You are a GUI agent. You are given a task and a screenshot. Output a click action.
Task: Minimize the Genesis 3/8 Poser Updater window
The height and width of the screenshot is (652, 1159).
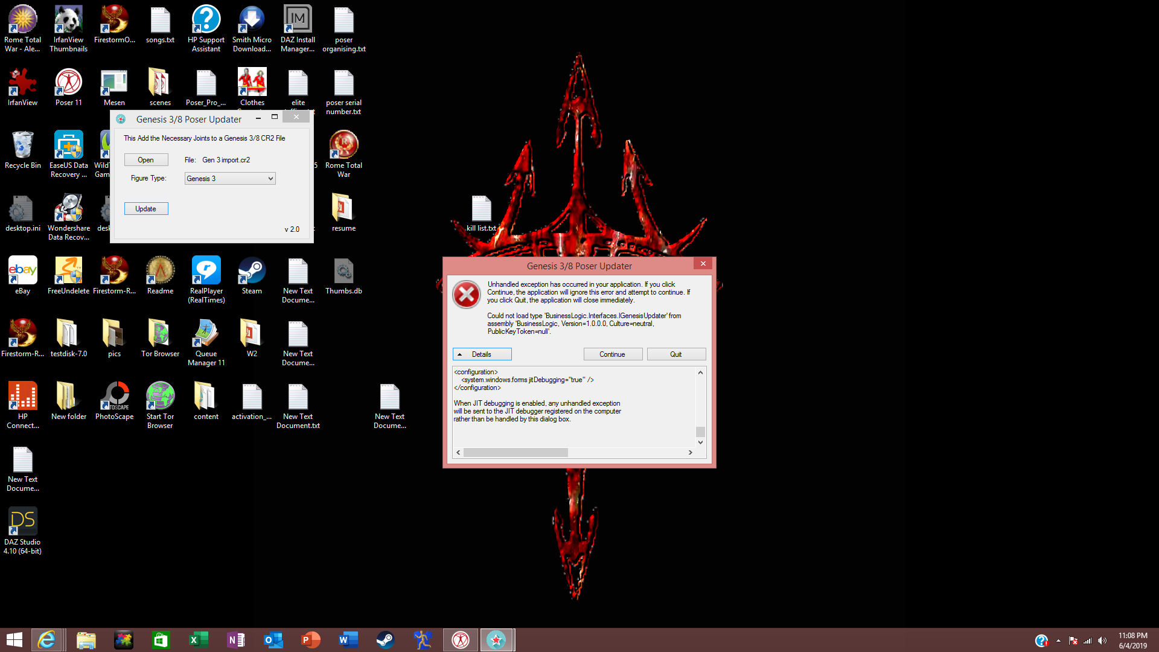point(258,118)
